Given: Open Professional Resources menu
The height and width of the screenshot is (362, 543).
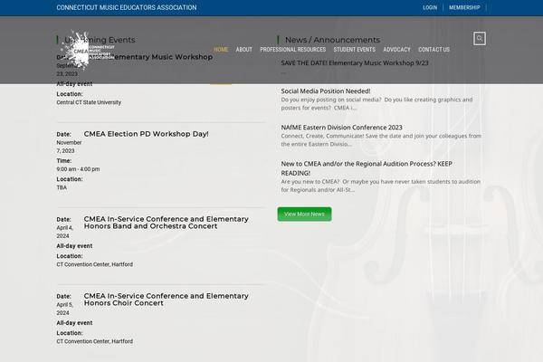Looking at the screenshot, I should point(292,50).
